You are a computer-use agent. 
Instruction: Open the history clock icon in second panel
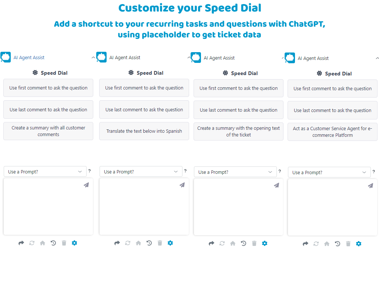pyautogui.click(x=149, y=243)
